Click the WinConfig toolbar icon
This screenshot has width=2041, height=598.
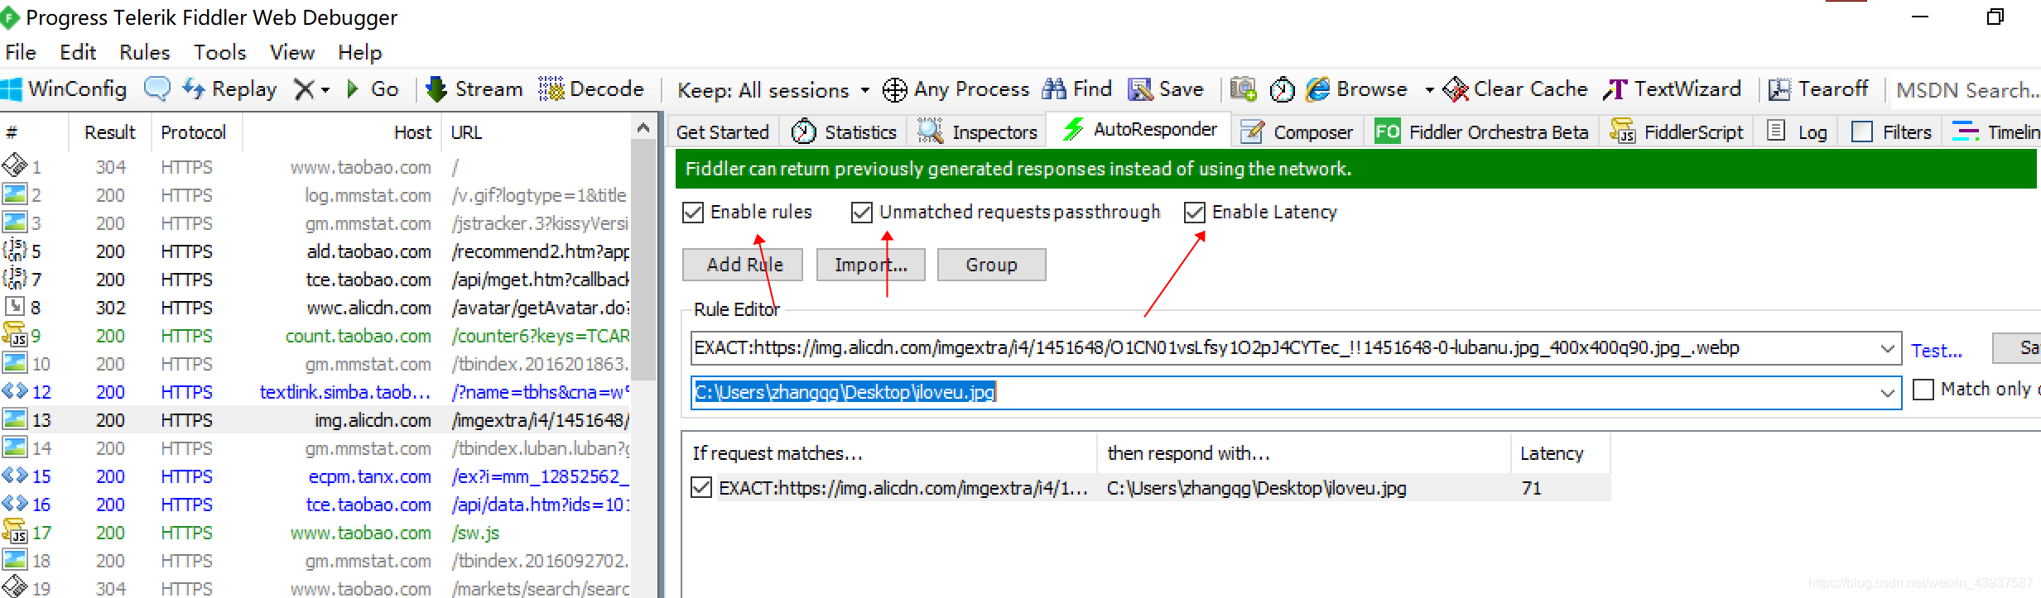(11, 89)
